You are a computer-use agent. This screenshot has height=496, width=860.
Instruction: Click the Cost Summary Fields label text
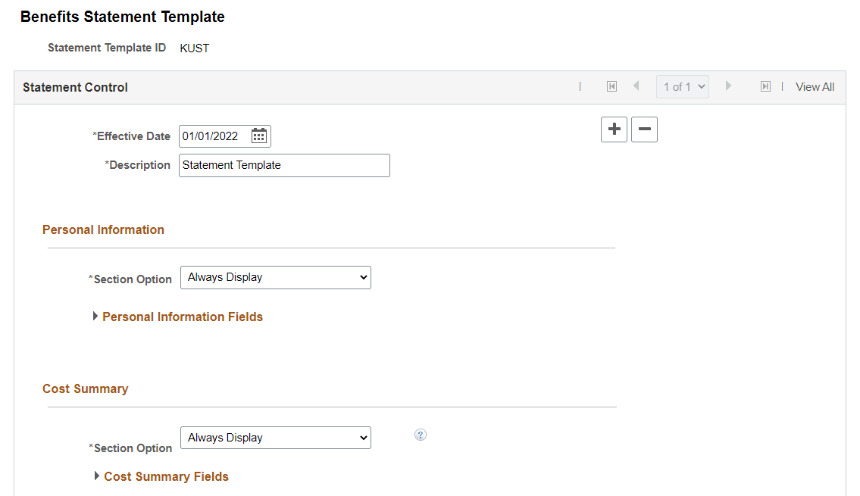(166, 476)
